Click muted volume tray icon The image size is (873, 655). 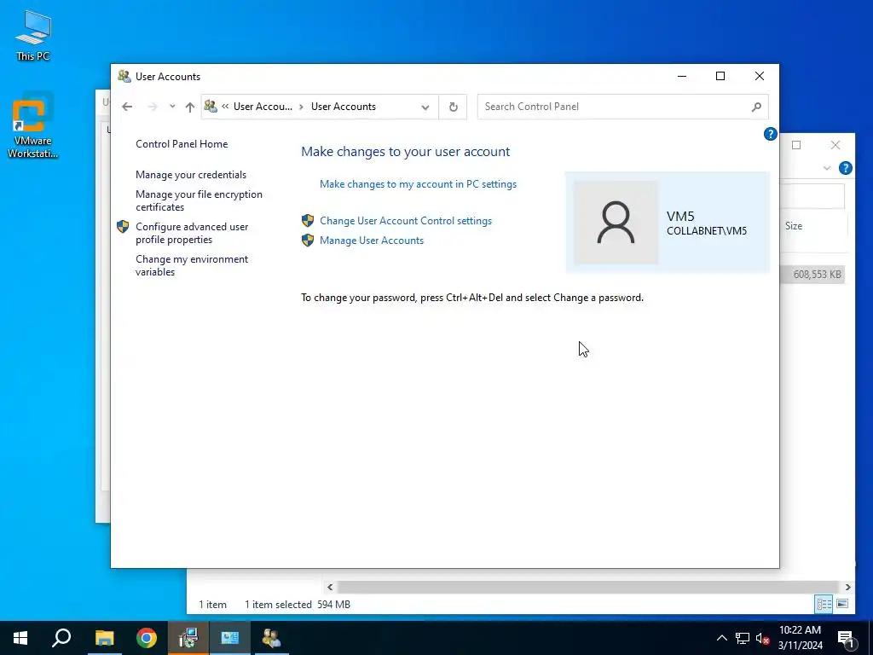click(x=762, y=638)
